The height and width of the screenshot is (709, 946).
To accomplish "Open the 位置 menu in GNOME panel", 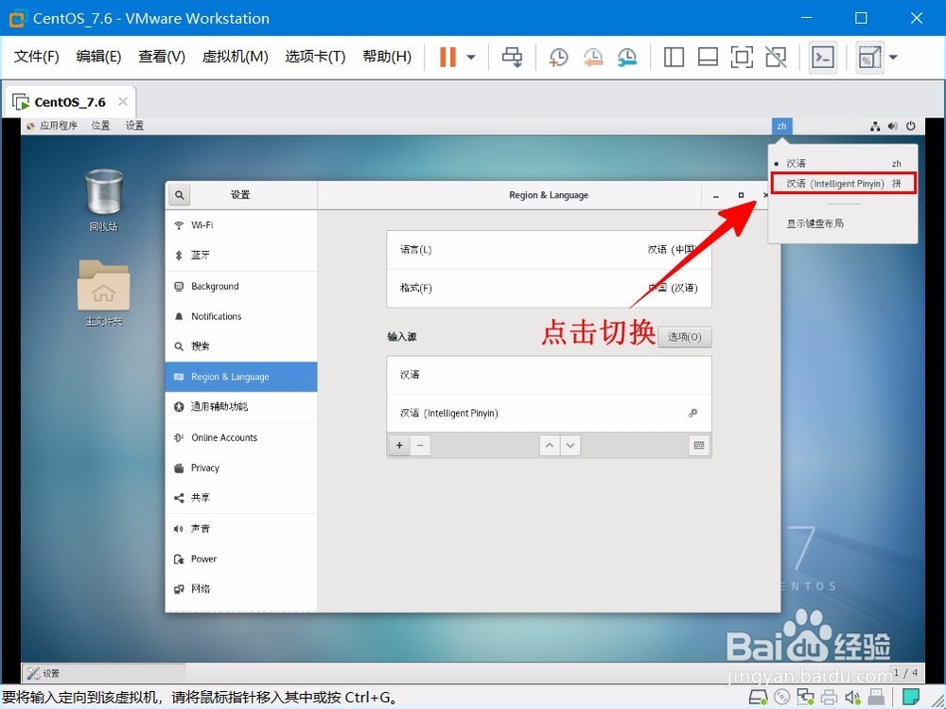I will point(101,126).
